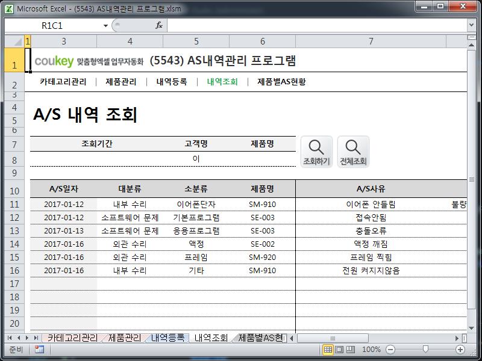This screenshot has height=361, width=482.
Task: Click the Excel application icon in title bar
Action: pyautogui.click(x=9, y=8)
